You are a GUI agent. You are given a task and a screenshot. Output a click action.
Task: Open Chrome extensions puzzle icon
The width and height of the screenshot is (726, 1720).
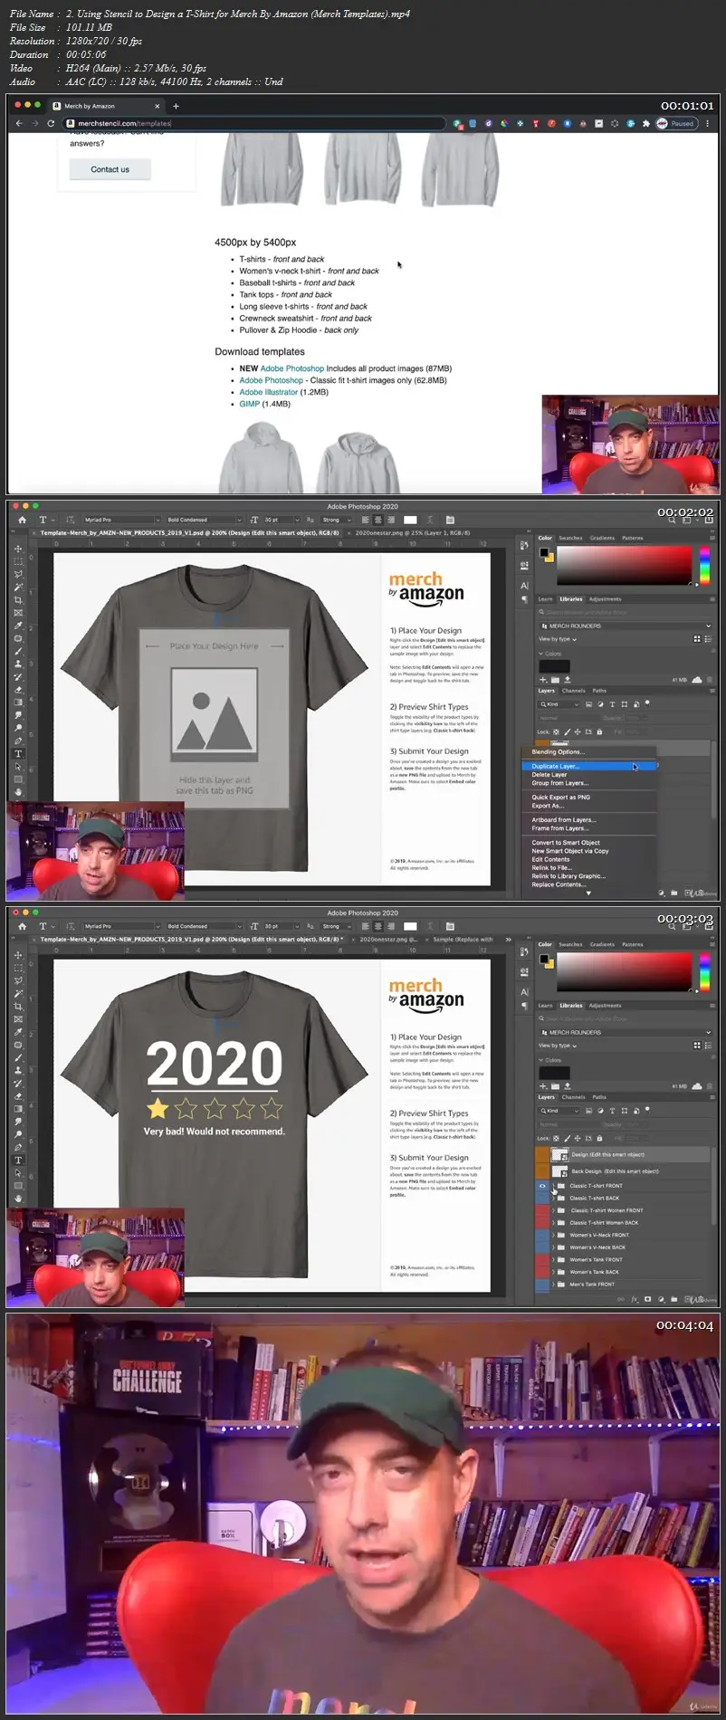click(645, 123)
